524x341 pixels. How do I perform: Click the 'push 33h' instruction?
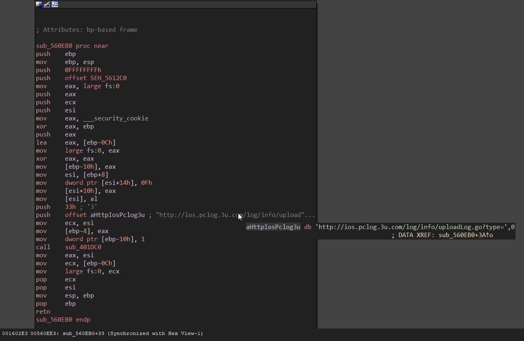[56, 207]
